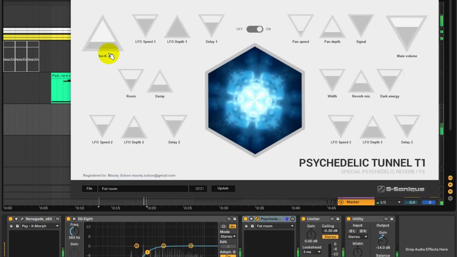Open the Renegade_x64 plug-in wrench settings
The image size is (457, 257).
click(x=22, y=219)
